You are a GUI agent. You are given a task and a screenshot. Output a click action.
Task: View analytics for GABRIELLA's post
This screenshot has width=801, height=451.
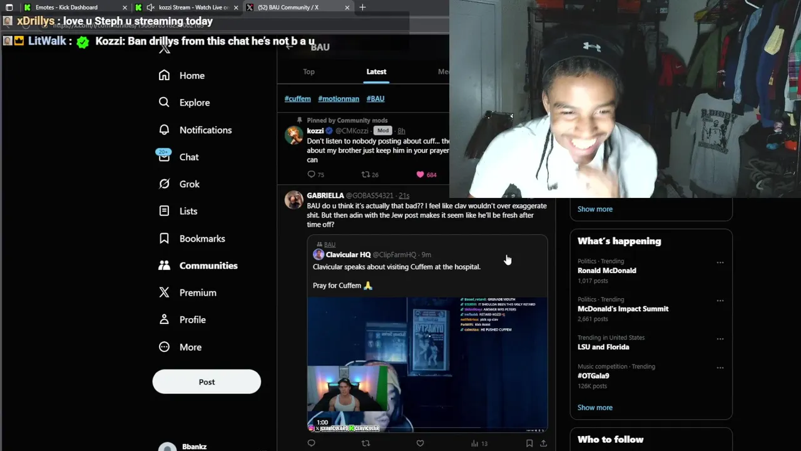(x=479, y=443)
